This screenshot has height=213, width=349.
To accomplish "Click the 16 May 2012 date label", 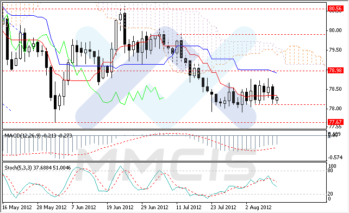I will pyautogui.click(x=17, y=208).
